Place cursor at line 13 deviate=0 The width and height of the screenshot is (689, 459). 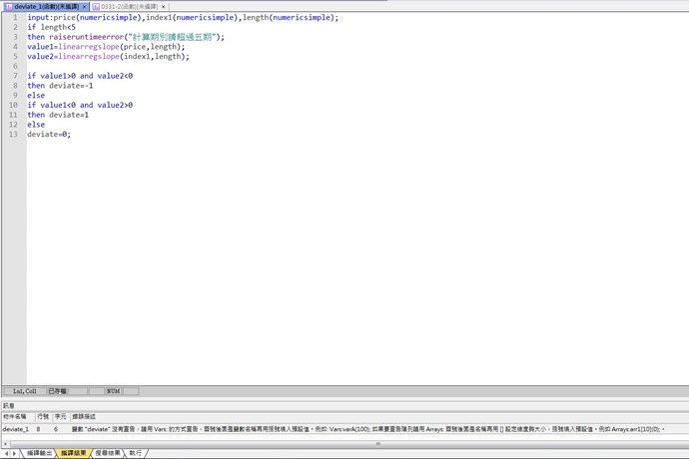49,135
